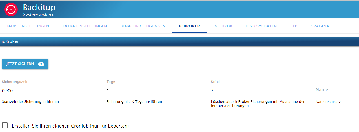
Task: Click 'Startzeit der Sicherung in hh:mm' hint
Action: 30,102
